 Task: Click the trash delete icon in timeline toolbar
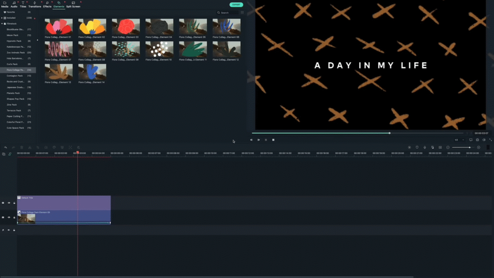[22, 147]
